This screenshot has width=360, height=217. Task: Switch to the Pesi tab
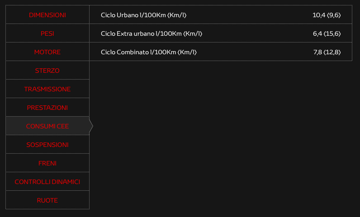[47, 33]
